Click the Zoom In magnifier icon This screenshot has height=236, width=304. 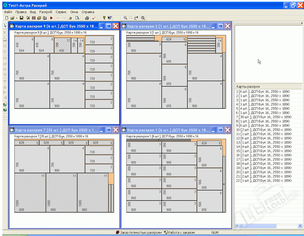click(125, 18)
